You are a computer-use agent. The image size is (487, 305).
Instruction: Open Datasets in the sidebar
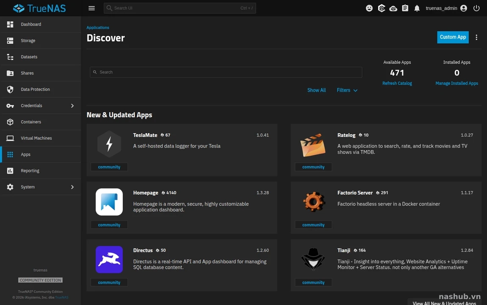[40, 57]
